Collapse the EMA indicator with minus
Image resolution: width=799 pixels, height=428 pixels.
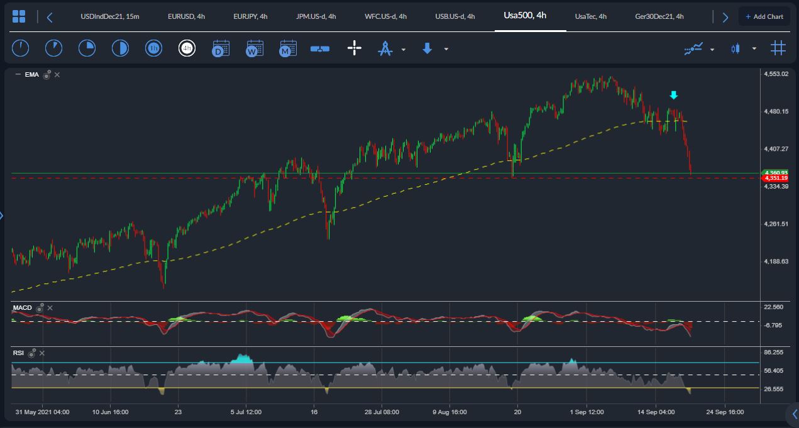[x=18, y=75]
